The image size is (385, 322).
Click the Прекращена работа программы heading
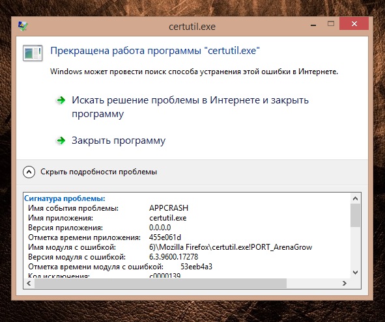click(155, 51)
